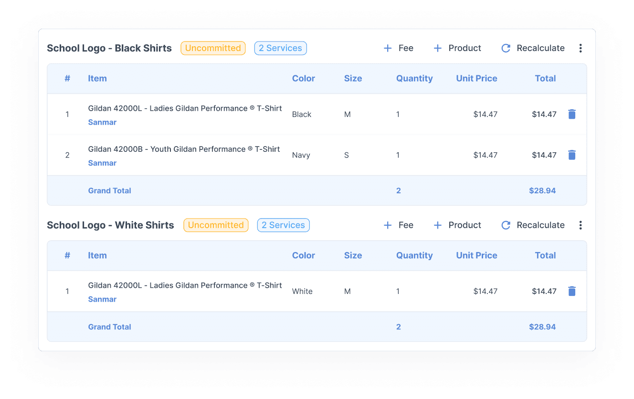Image resolution: width=634 pixels, height=399 pixels.
Task: Click Recalculate icon for White Shirts
Action: pos(506,225)
